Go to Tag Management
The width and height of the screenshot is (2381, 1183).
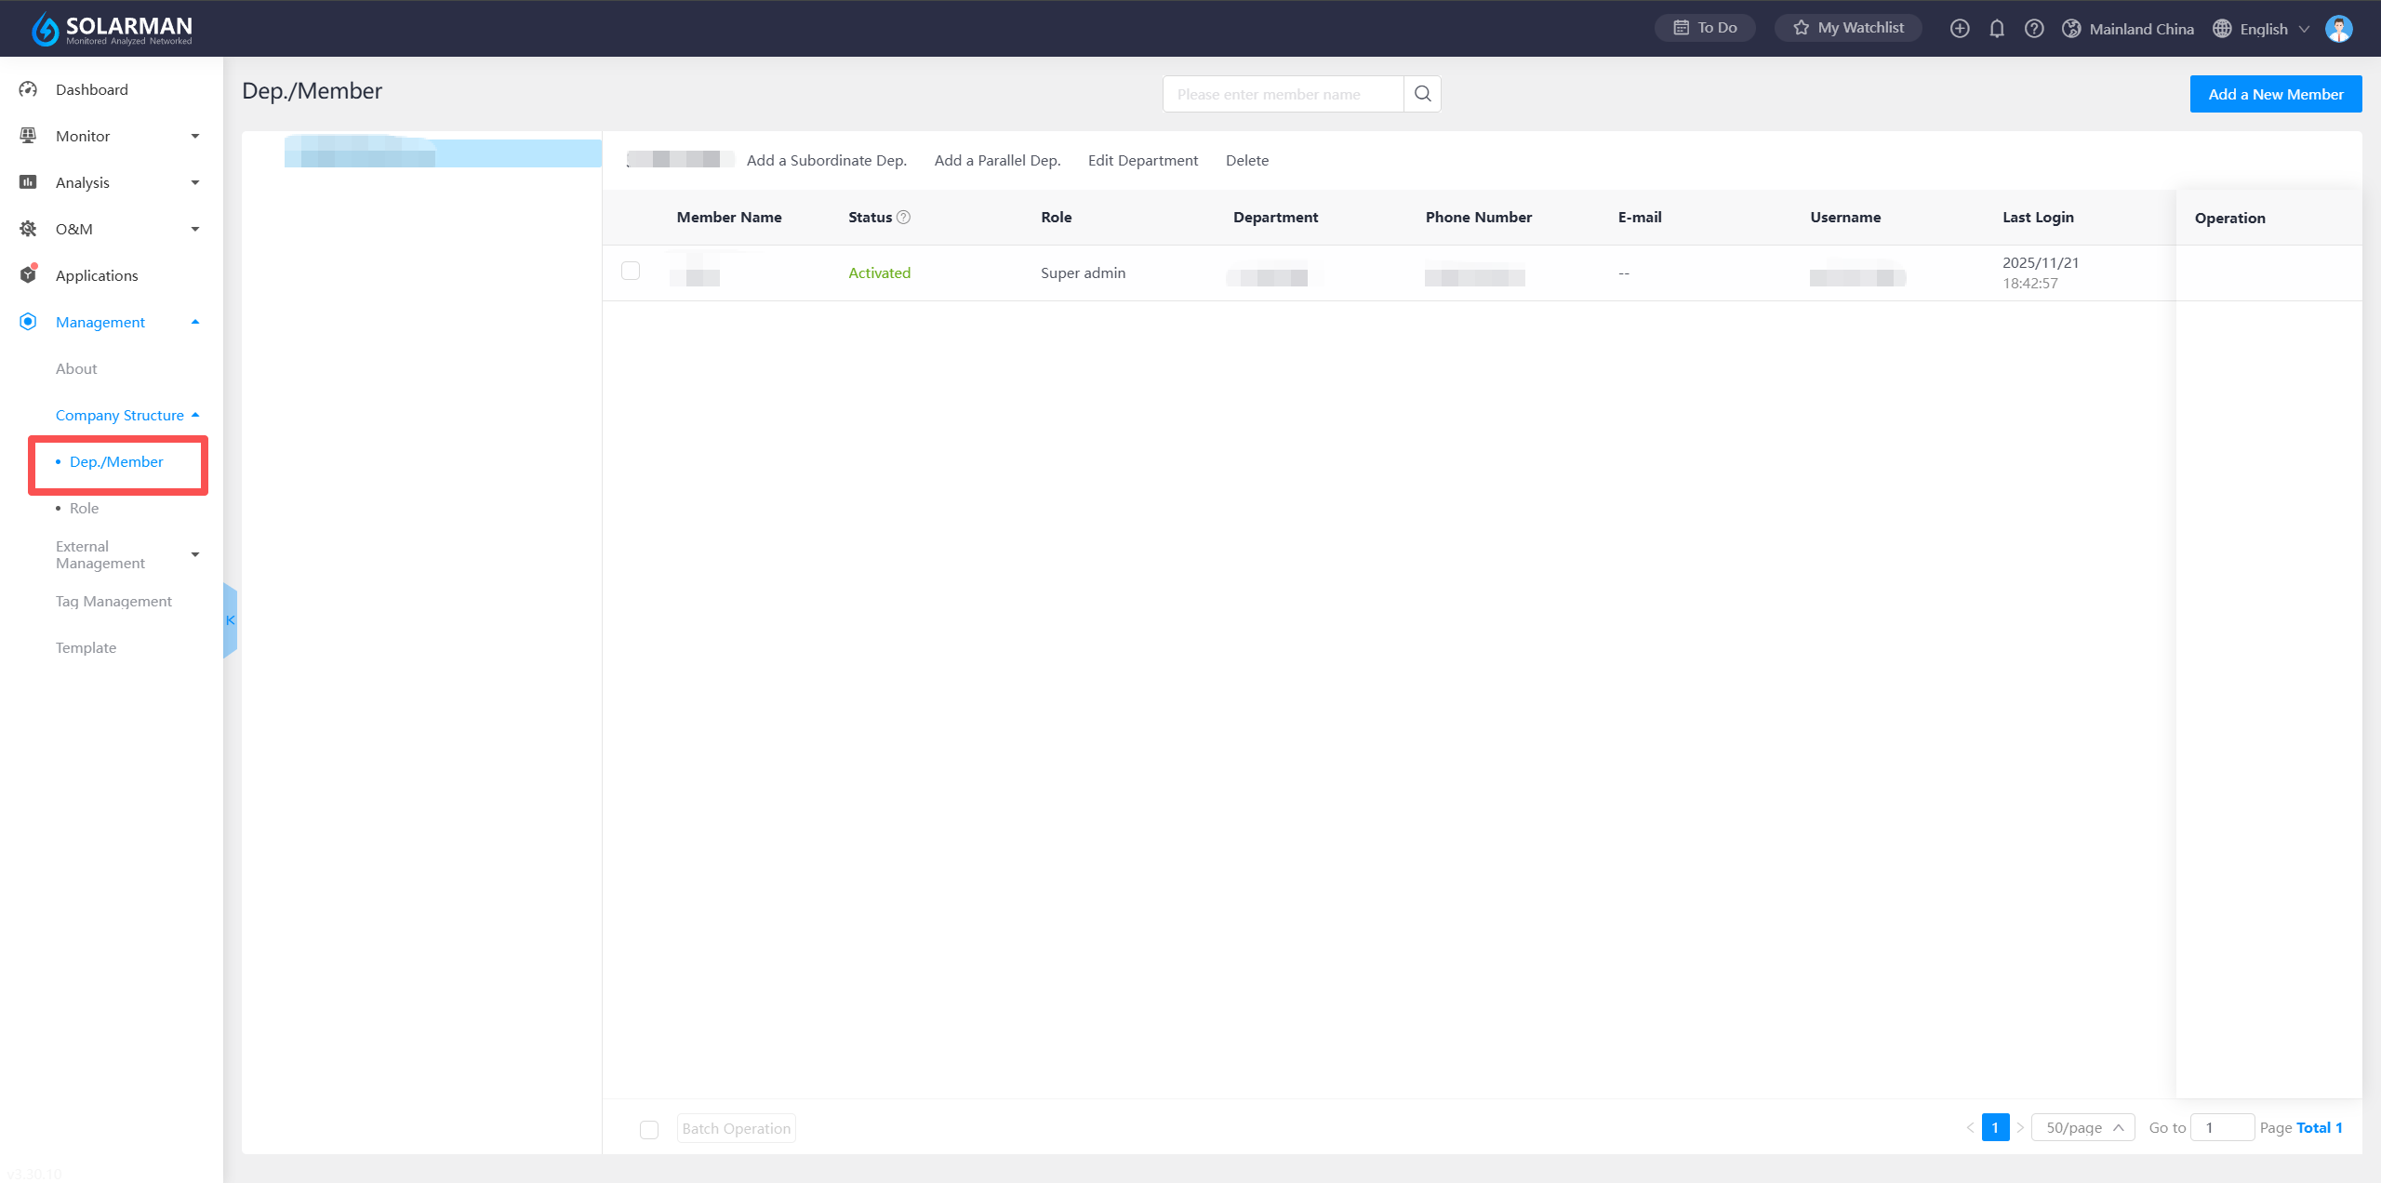(113, 601)
